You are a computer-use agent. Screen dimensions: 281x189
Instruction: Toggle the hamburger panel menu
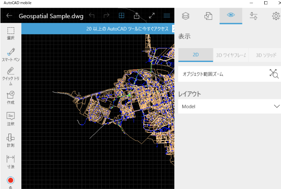(167, 16)
